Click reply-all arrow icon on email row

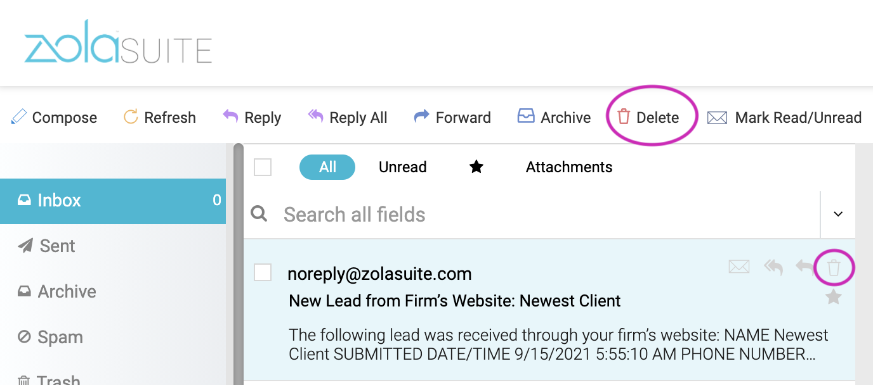pyautogui.click(x=773, y=267)
